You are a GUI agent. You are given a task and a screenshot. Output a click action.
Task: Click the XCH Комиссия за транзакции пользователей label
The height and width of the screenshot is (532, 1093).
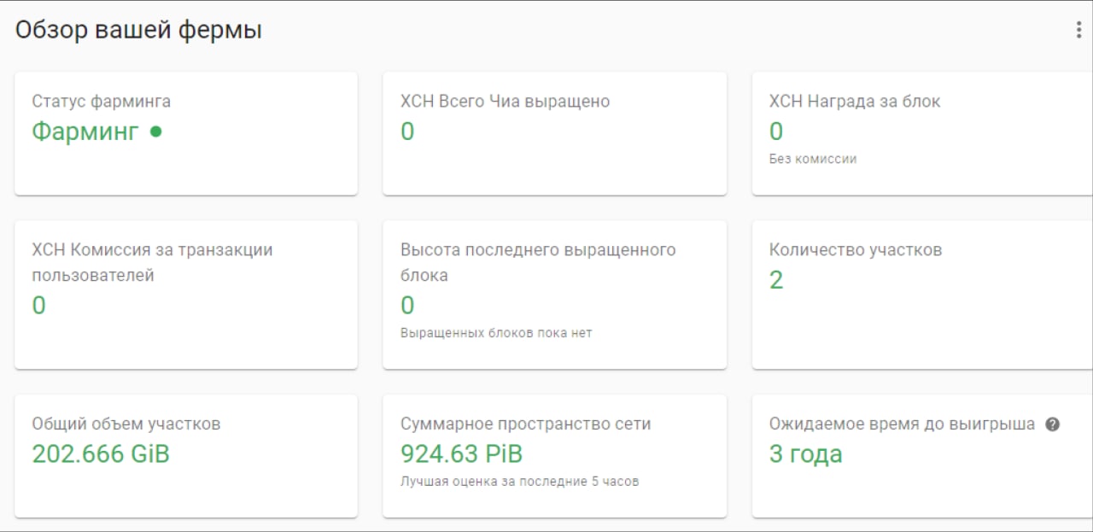pyautogui.click(x=152, y=263)
